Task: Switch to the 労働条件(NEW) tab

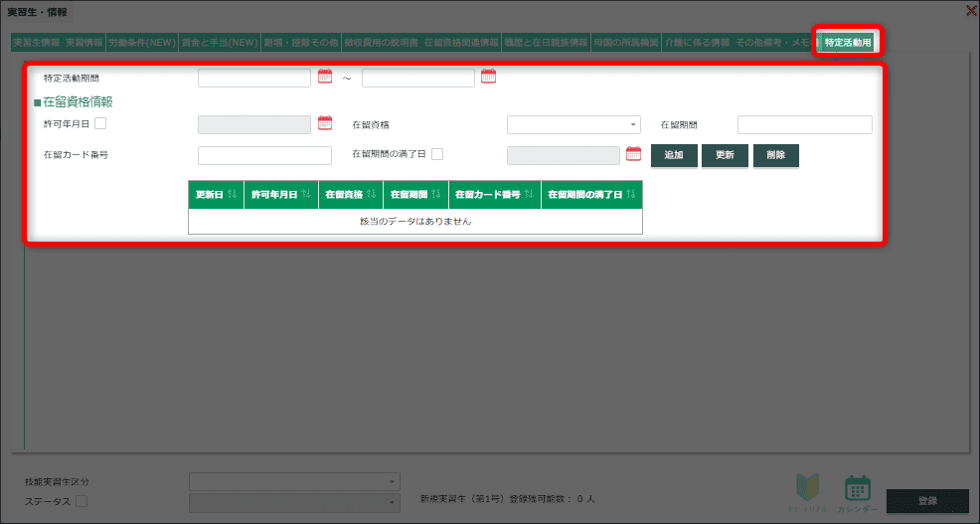Action: pos(141,43)
